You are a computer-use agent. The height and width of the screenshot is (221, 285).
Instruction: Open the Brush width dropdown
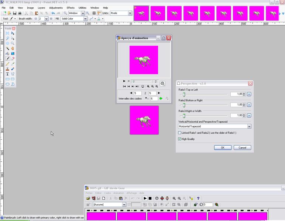46,18
